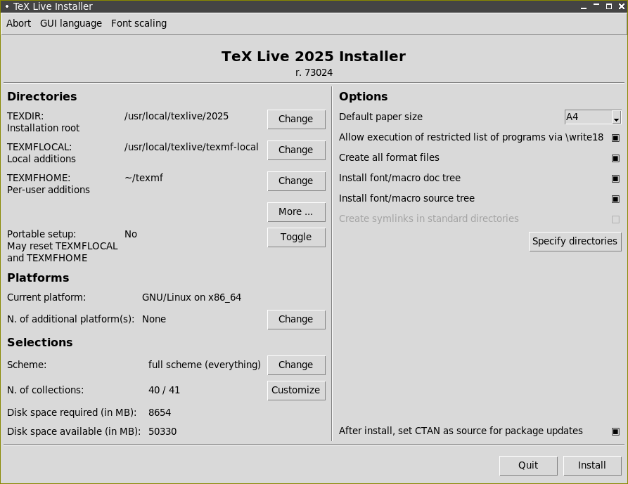The height and width of the screenshot is (484, 628).
Task: Toggle the \write18 restricted programs checkbox
Action: pos(615,138)
